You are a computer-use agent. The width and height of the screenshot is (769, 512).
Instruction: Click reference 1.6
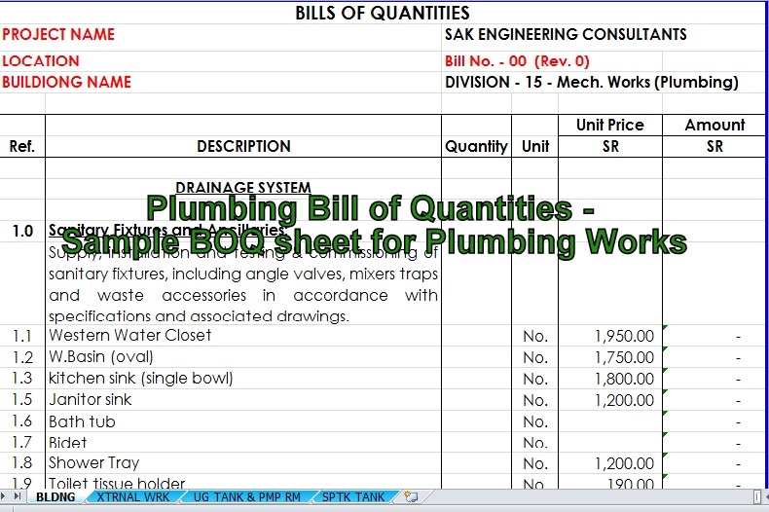coord(22,421)
